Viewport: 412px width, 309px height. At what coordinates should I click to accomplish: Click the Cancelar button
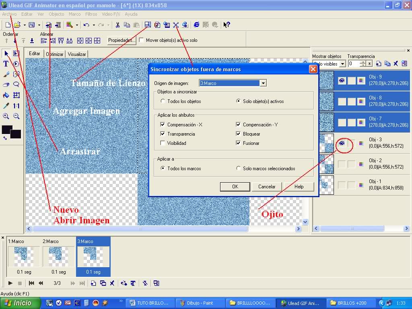click(x=267, y=187)
